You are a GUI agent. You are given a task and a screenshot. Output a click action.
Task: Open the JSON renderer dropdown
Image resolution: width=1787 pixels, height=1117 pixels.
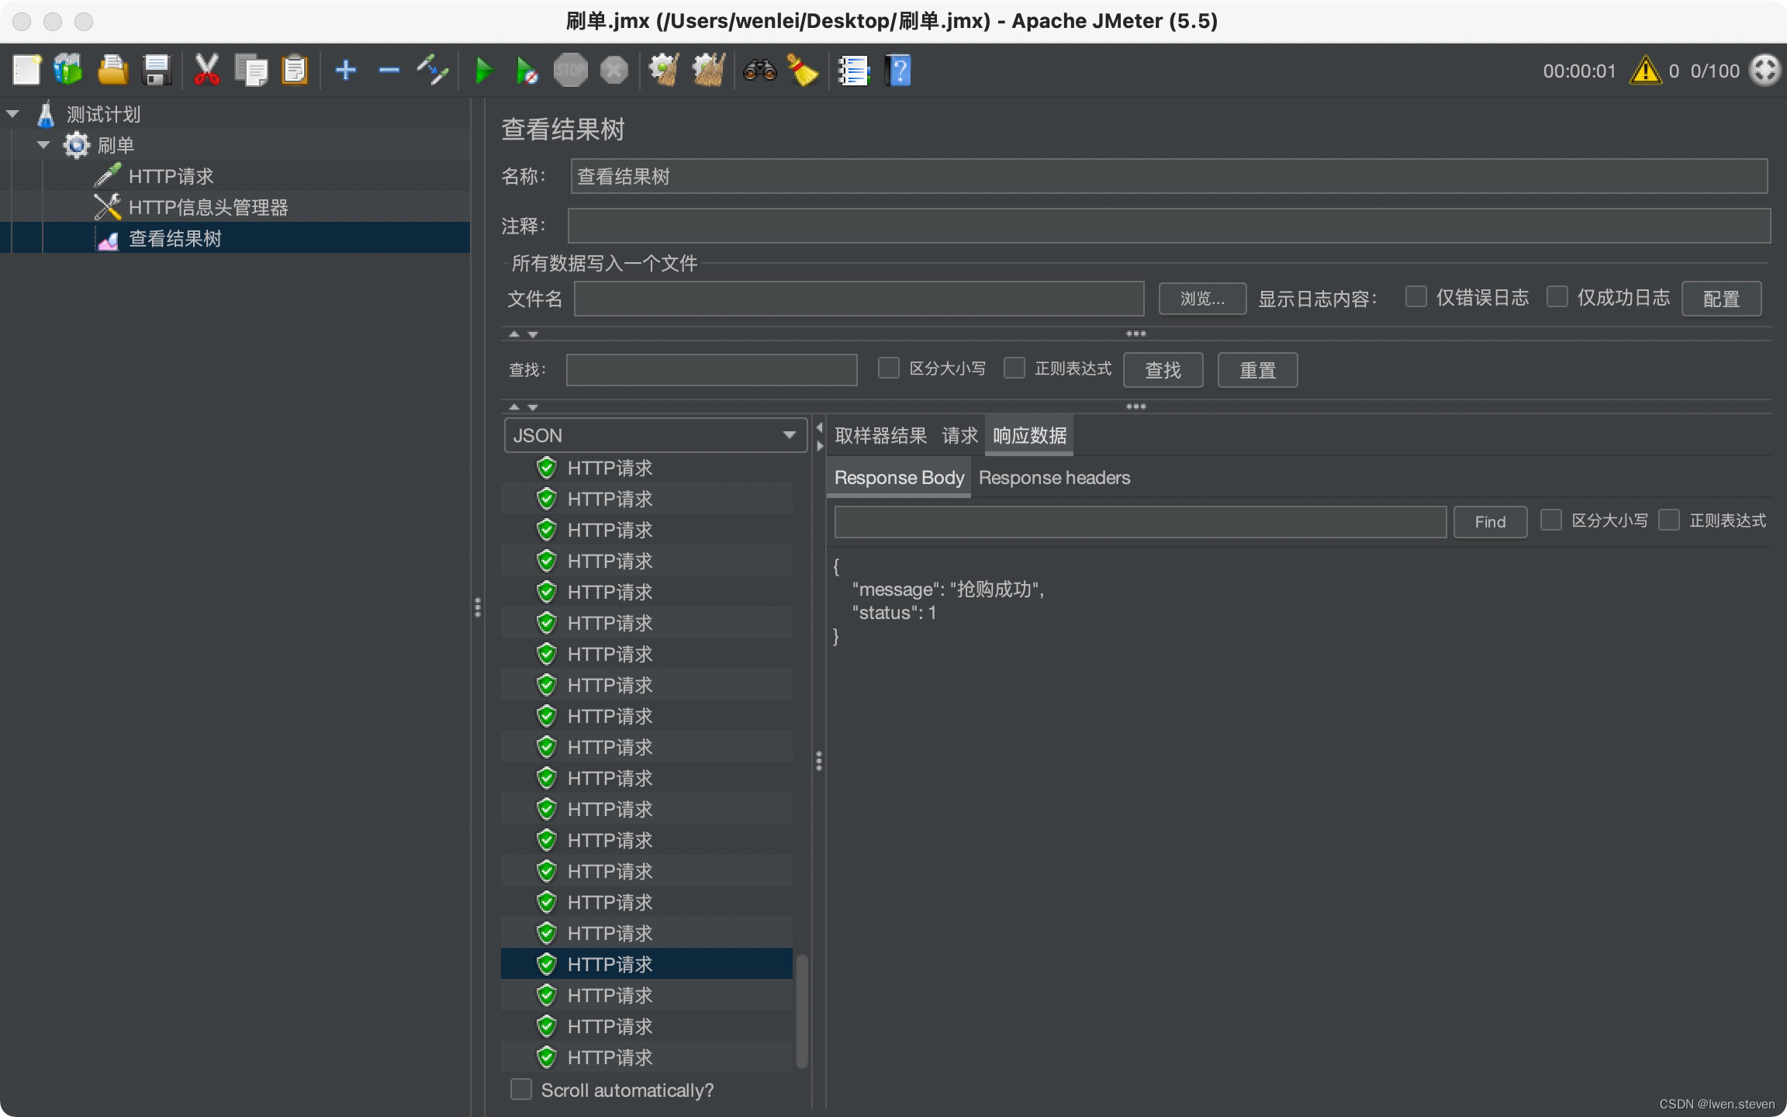pos(655,435)
